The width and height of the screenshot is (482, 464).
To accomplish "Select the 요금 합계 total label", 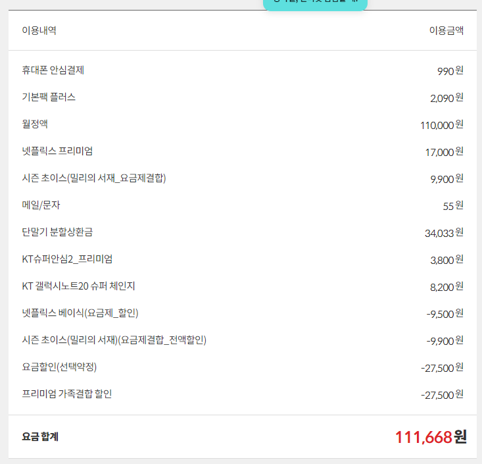I will point(40,436).
